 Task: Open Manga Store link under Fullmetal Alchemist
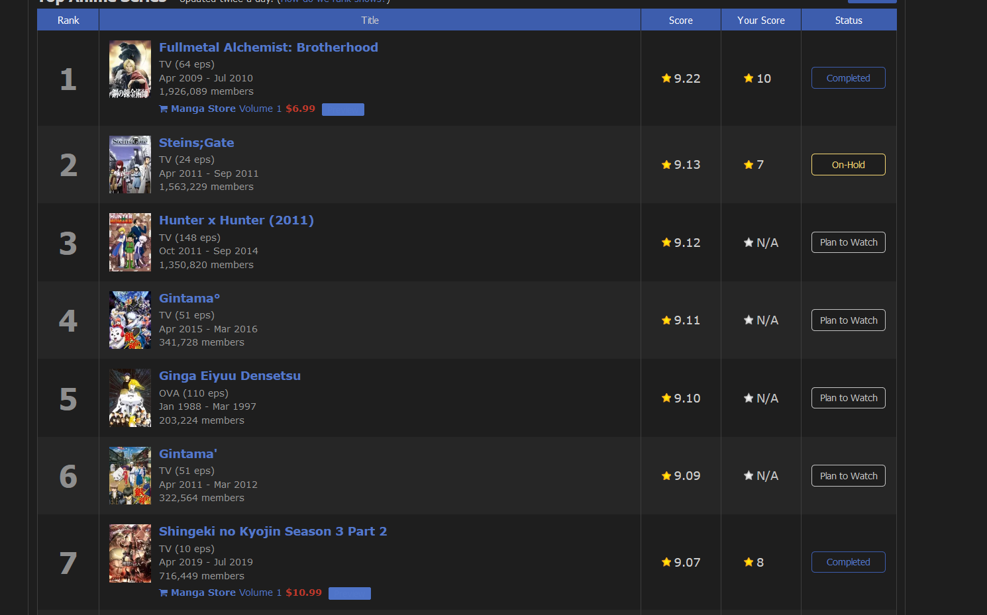[x=203, y=109]
